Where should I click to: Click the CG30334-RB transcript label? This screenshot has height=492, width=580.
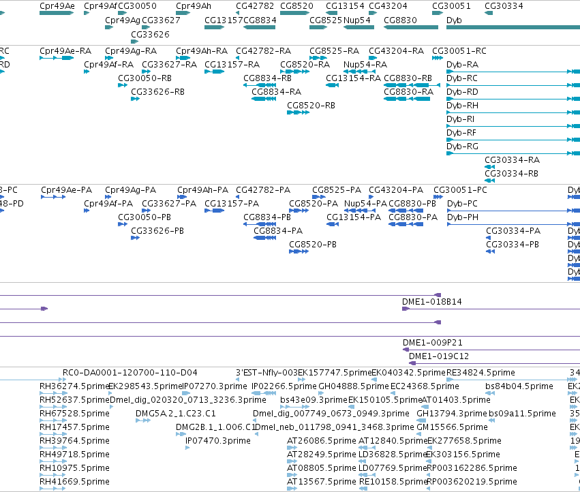[x=512, y=174]
